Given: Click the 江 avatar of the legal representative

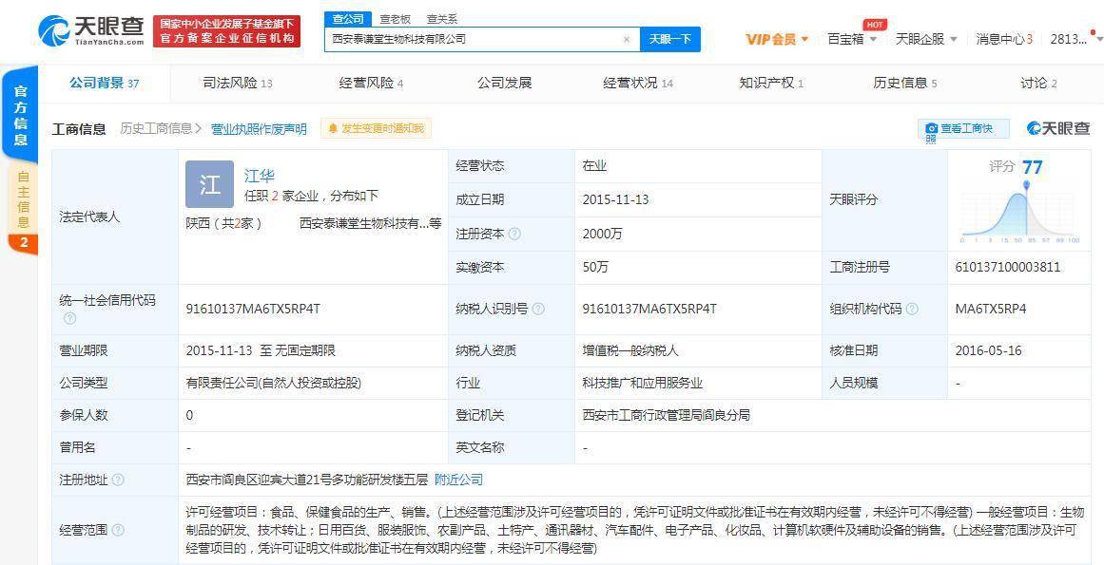Looking at the screenshot, I should [210, 184].
